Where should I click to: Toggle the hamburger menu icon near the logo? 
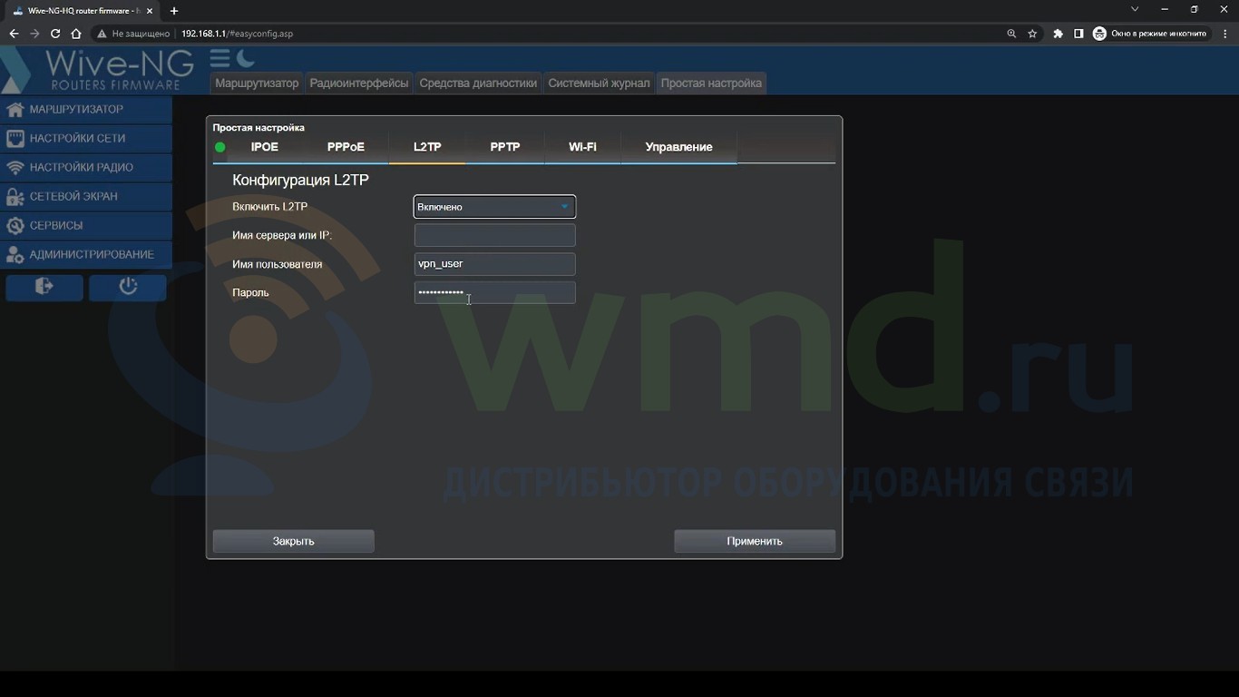coord(220,59)
